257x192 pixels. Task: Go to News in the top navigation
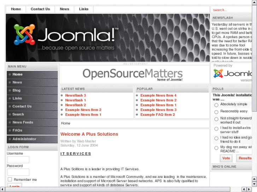pos(64,9)
